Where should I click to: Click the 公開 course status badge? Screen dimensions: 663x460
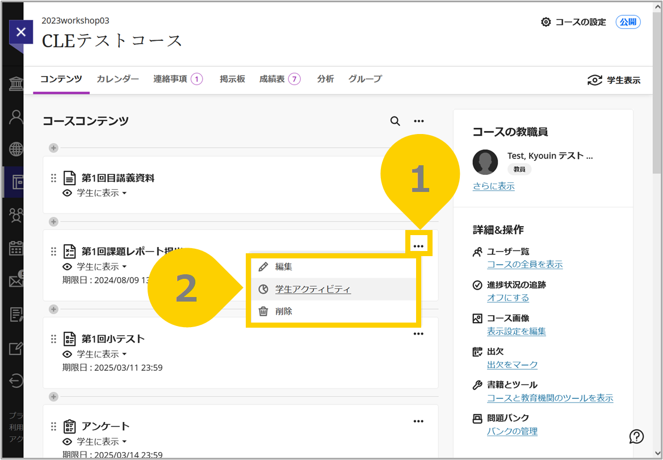point(628,22)
